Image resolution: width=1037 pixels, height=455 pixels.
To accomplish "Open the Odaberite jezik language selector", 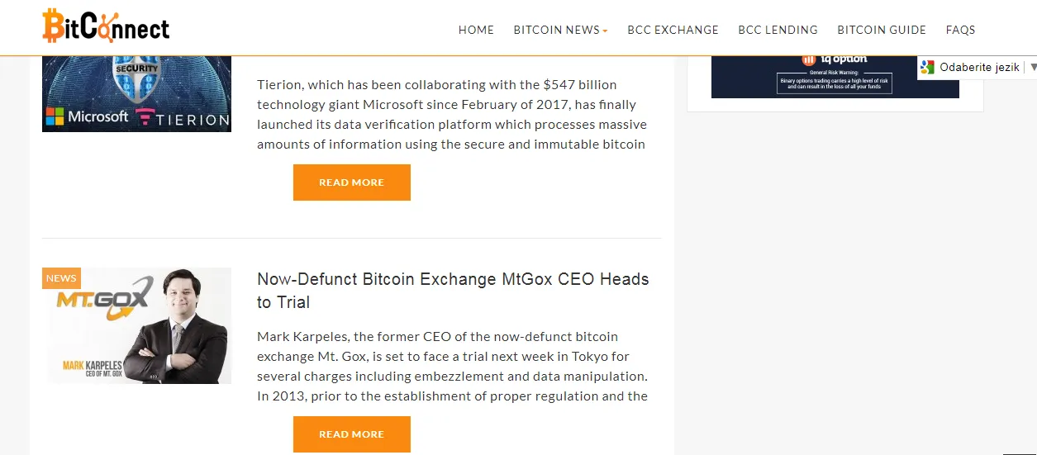I will (978, 67).
